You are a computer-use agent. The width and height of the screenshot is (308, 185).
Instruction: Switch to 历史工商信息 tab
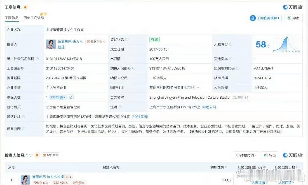tap(34, 18)
